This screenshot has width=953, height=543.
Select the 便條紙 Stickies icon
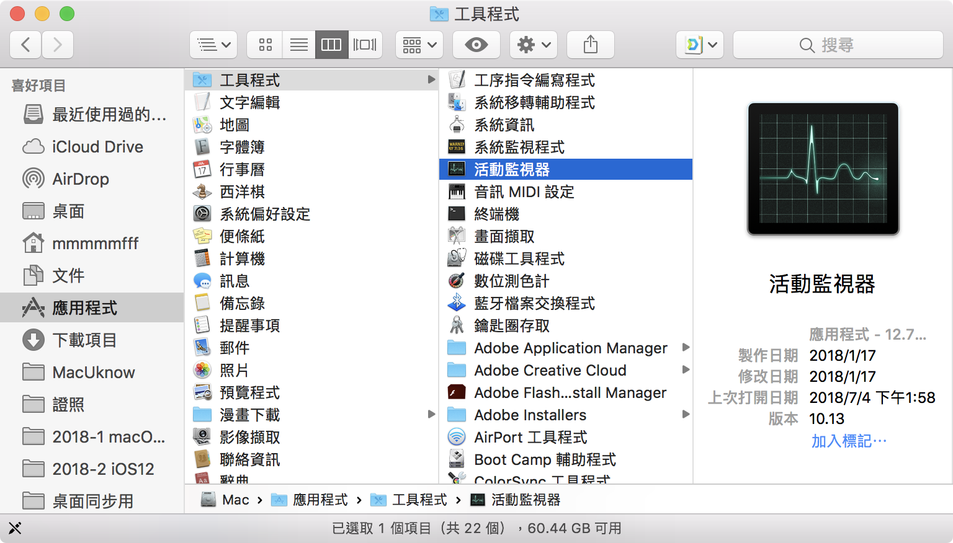(202, 236)
